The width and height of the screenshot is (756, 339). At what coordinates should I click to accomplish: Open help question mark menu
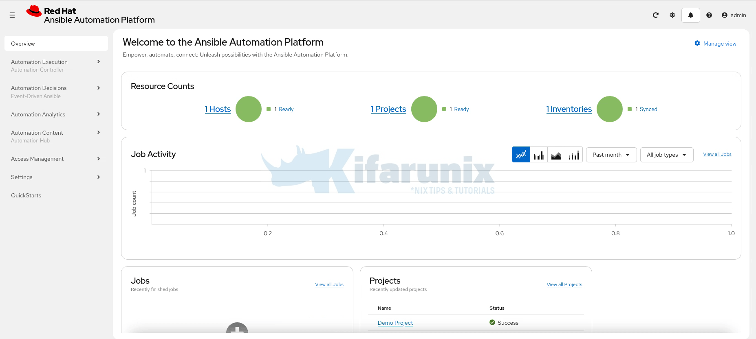point(709,15)
